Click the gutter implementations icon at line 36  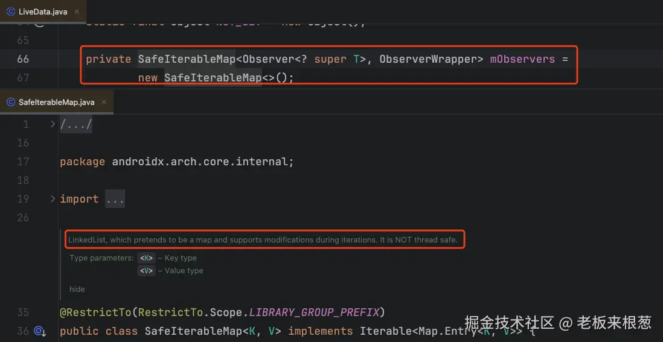[40, 331]
